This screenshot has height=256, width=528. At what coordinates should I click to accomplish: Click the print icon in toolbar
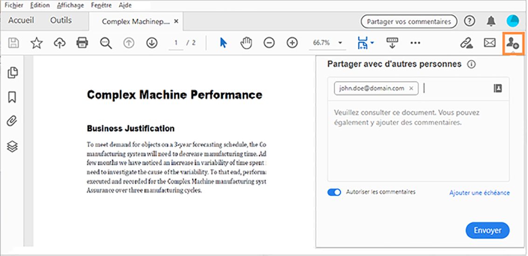82,43
